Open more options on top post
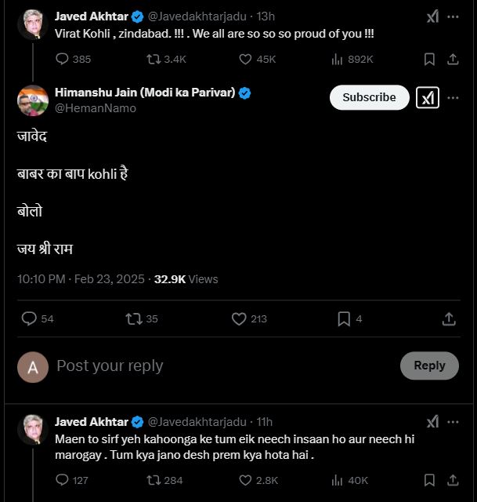This screenshot has height=502, width=477. pyautogui.click(x=453, y=16)
